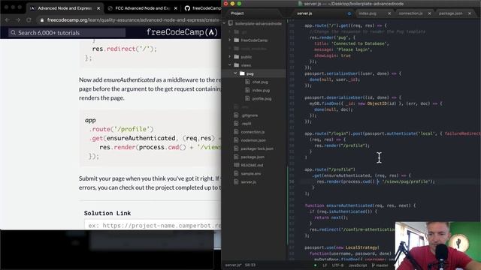This screenshot has width=481, height=270.
Task: Open sample.env in project tree
Action: click(x=251, y=173)
